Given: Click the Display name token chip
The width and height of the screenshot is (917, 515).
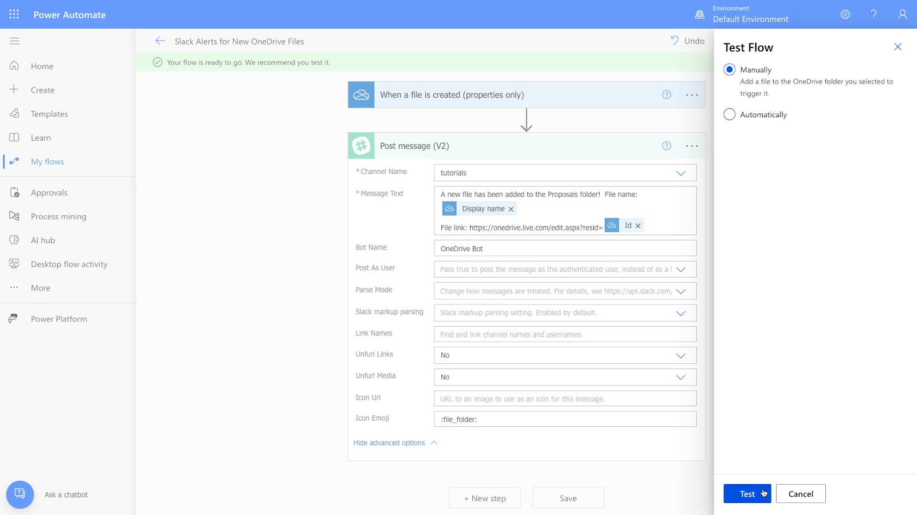Looking at the screenshot, I should [x=480, y=209].
